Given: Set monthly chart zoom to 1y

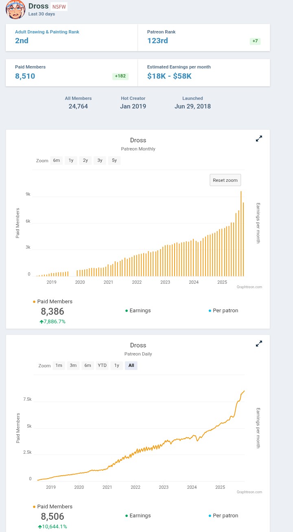Looking at the screenshot, I should [x=71, y=161].
